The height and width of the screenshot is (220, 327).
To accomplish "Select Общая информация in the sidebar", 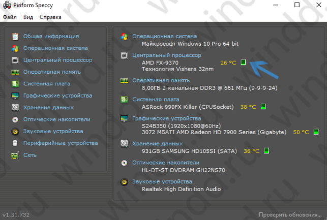I will click(x=51, y=36).
